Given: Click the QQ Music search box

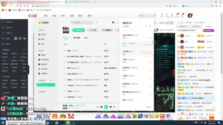Looking at the screenshot, I should tap(82, 23).
